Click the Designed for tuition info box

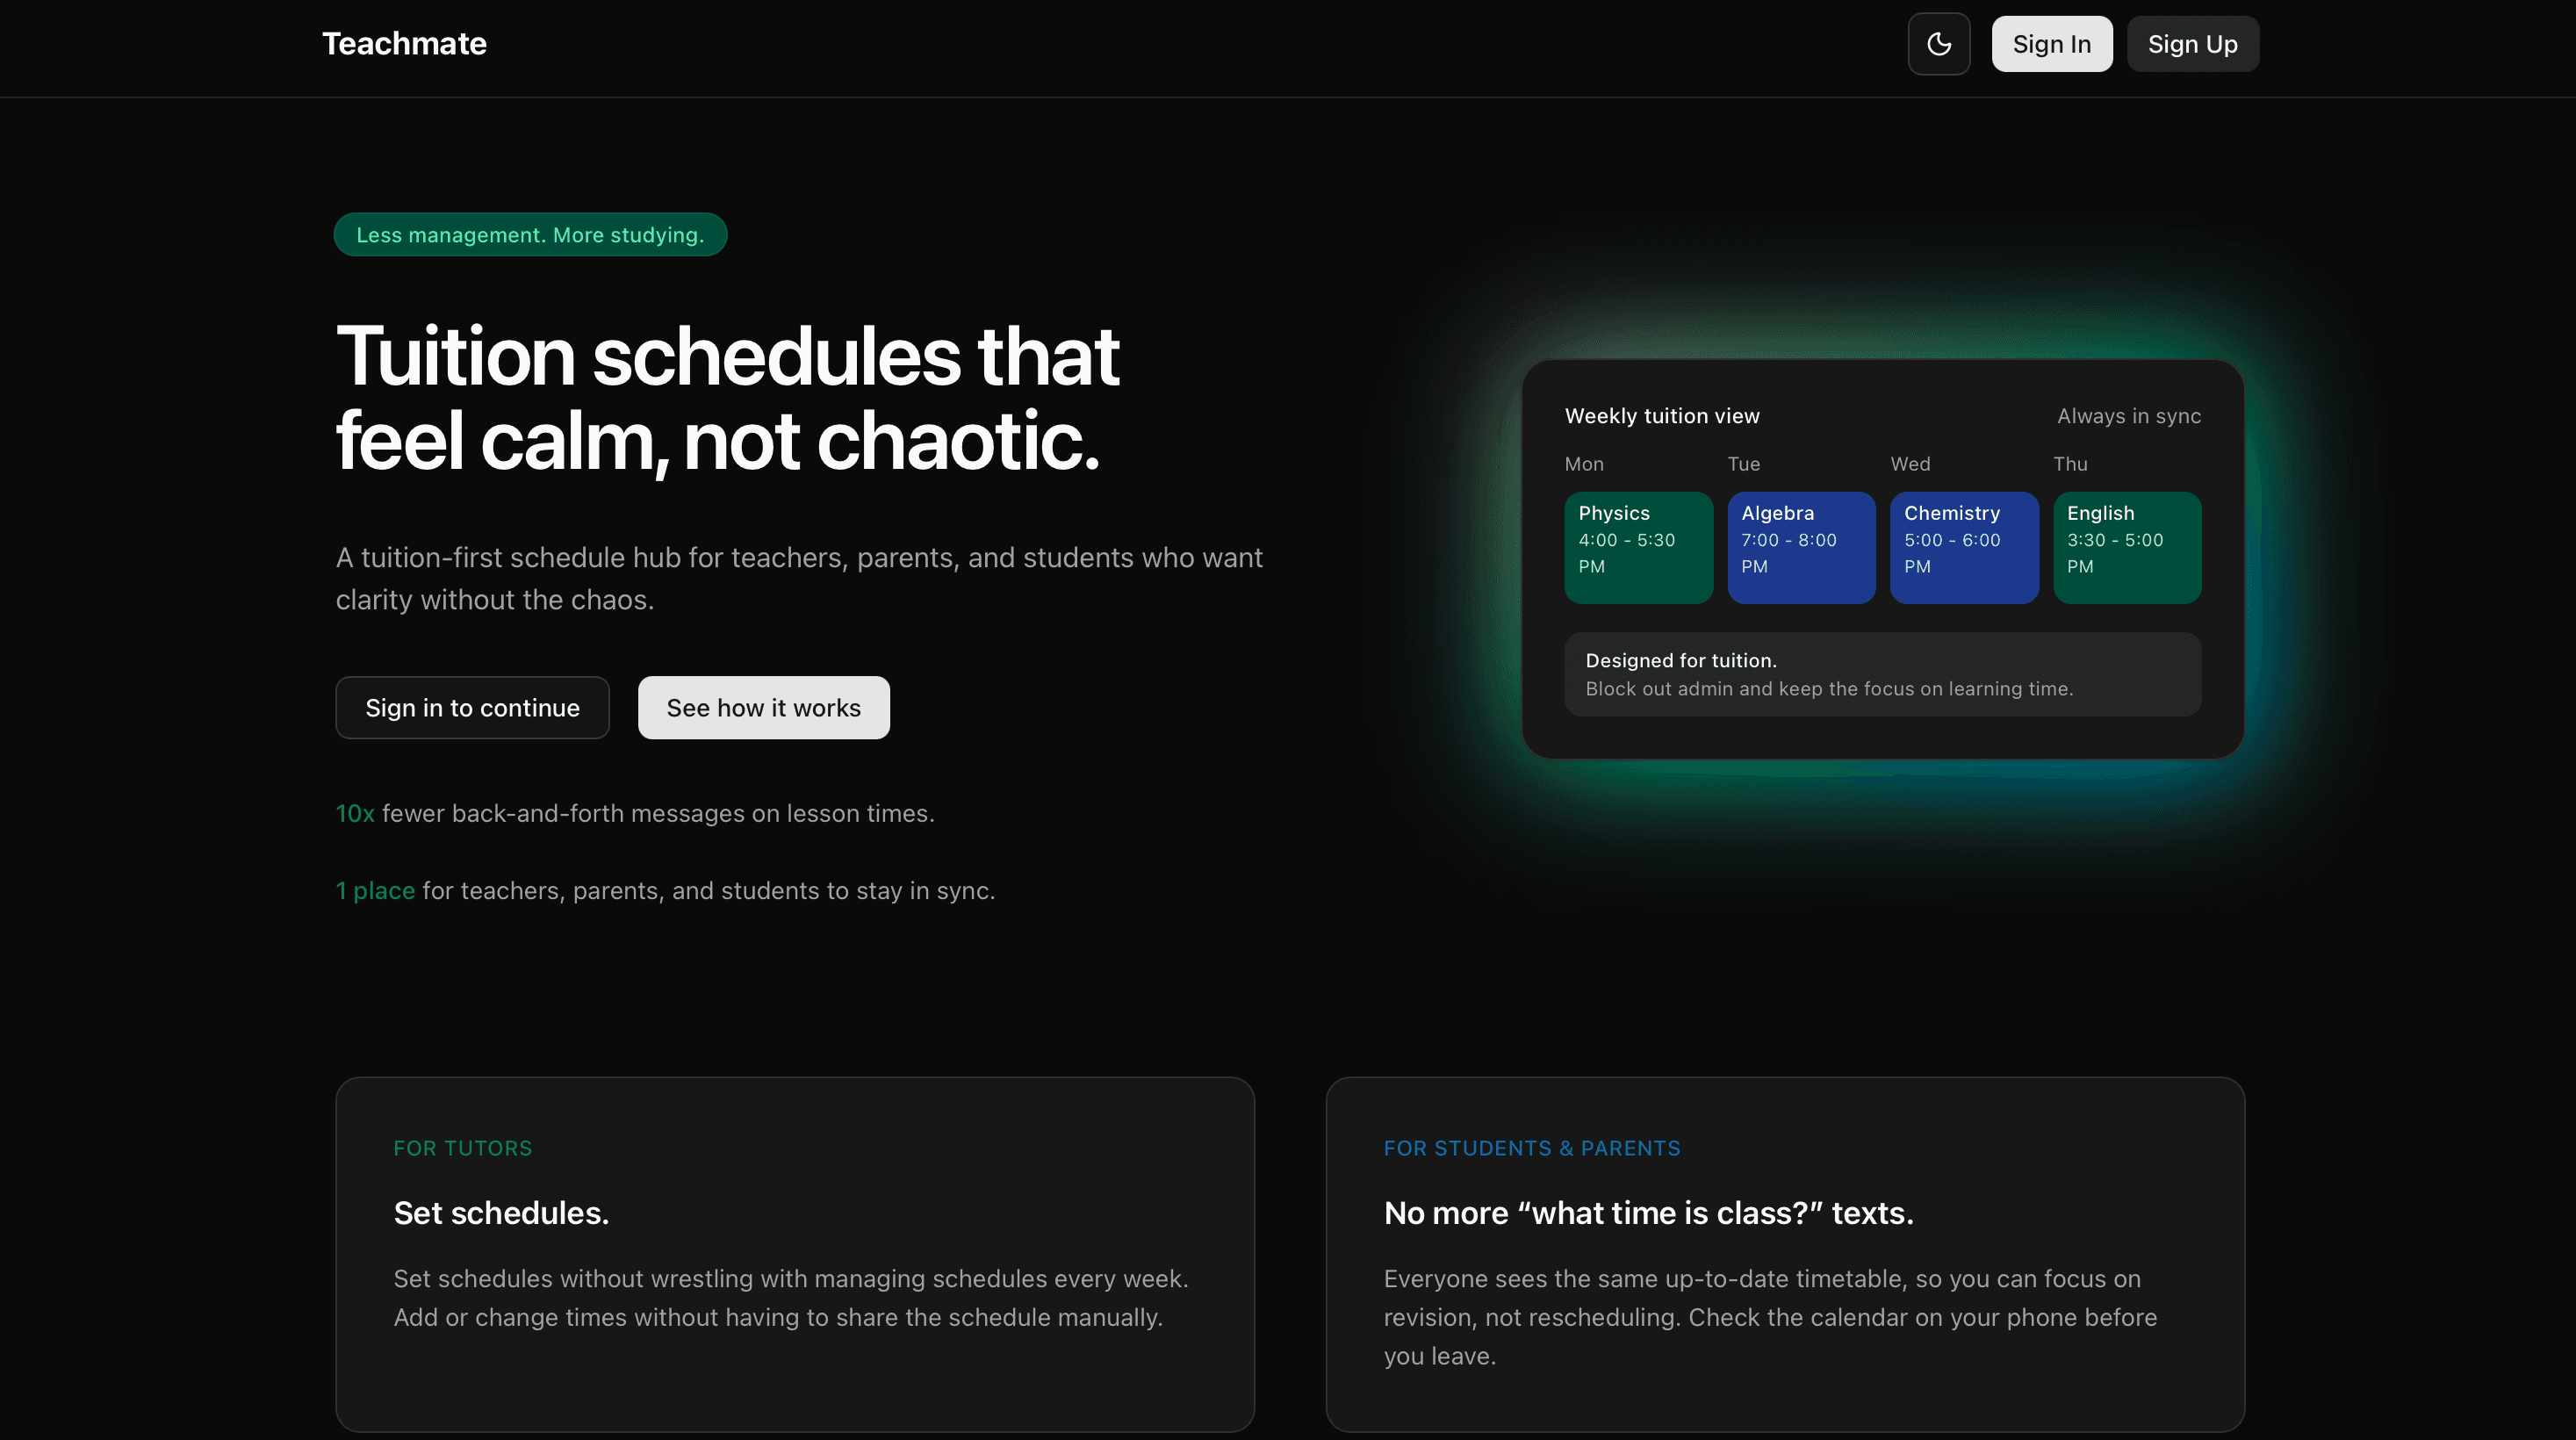pos(1882,674)
